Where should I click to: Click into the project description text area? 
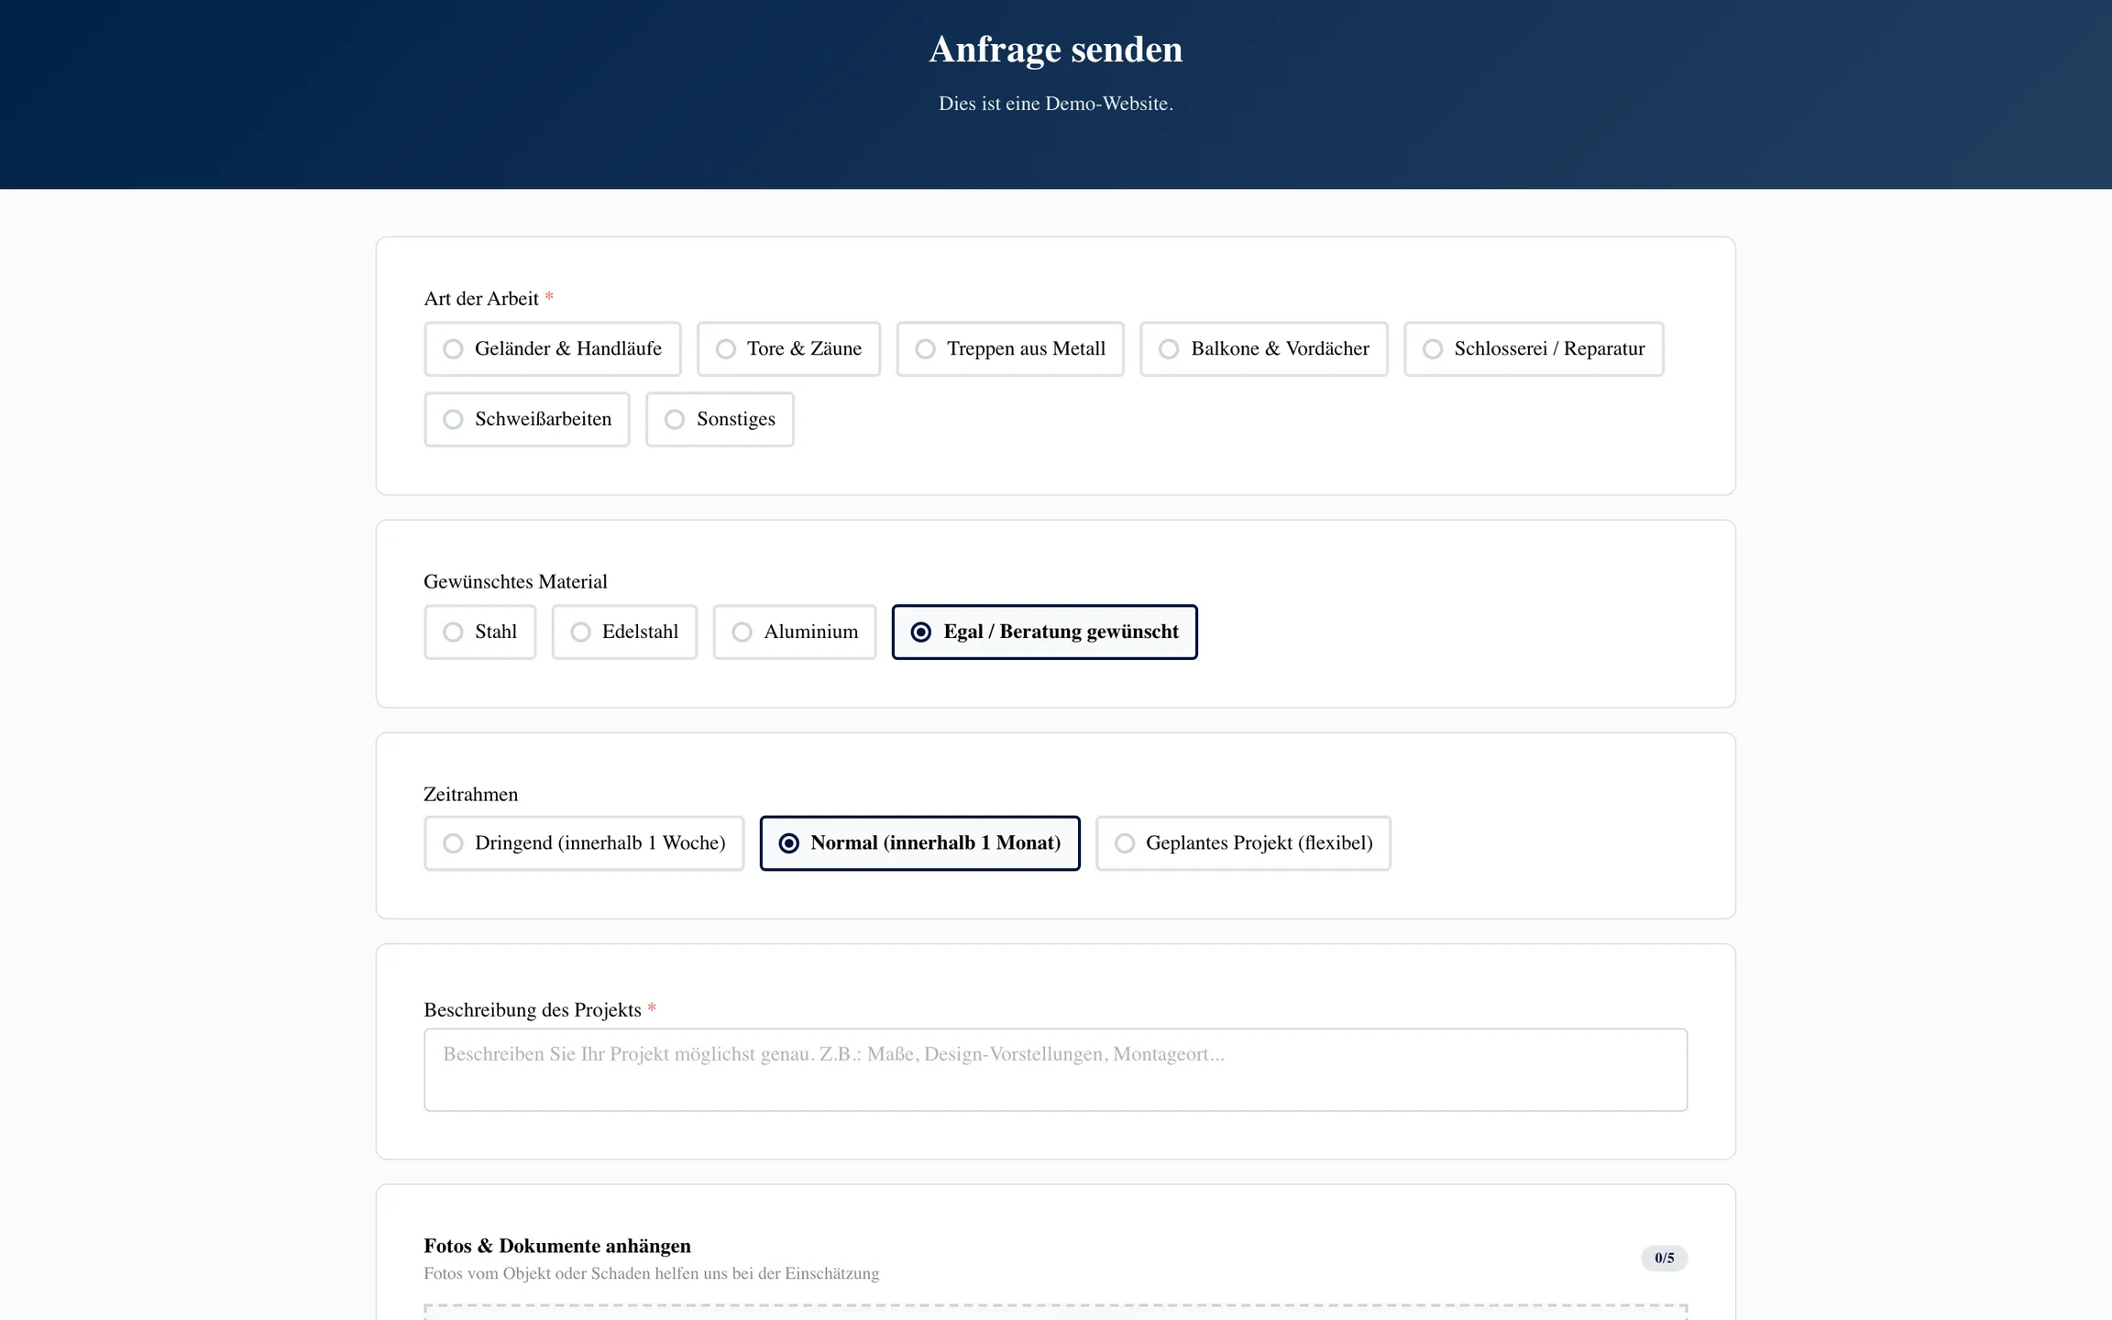coord(1055,1069)
